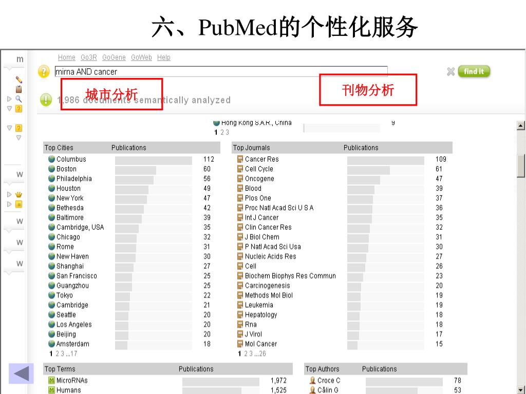Click the journal icon for Oncogene
The height and width of the screenshot is (394, 526).
pos(240,178)
